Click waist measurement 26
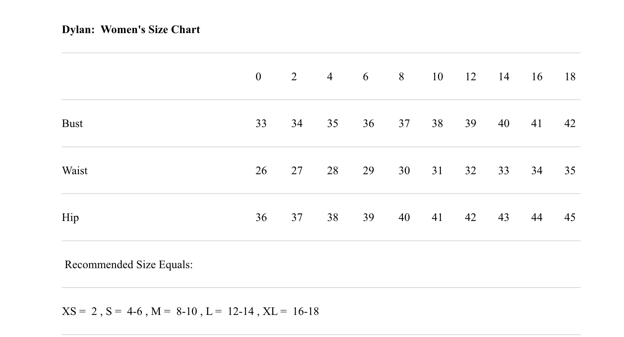 tap(261, 171)
